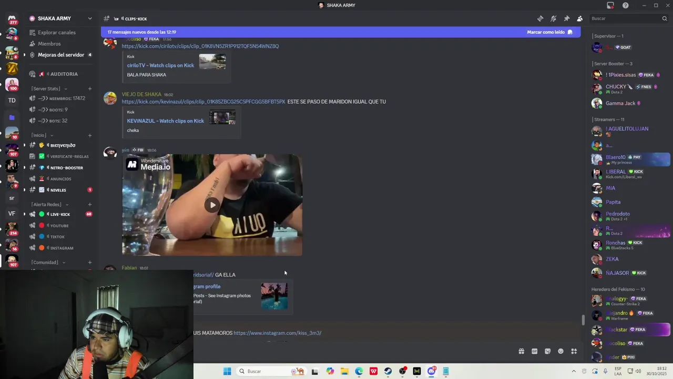This screenshot has width=673, height=379.
Task: Open the sticker picker icon
Action: [x=547, y=352]
